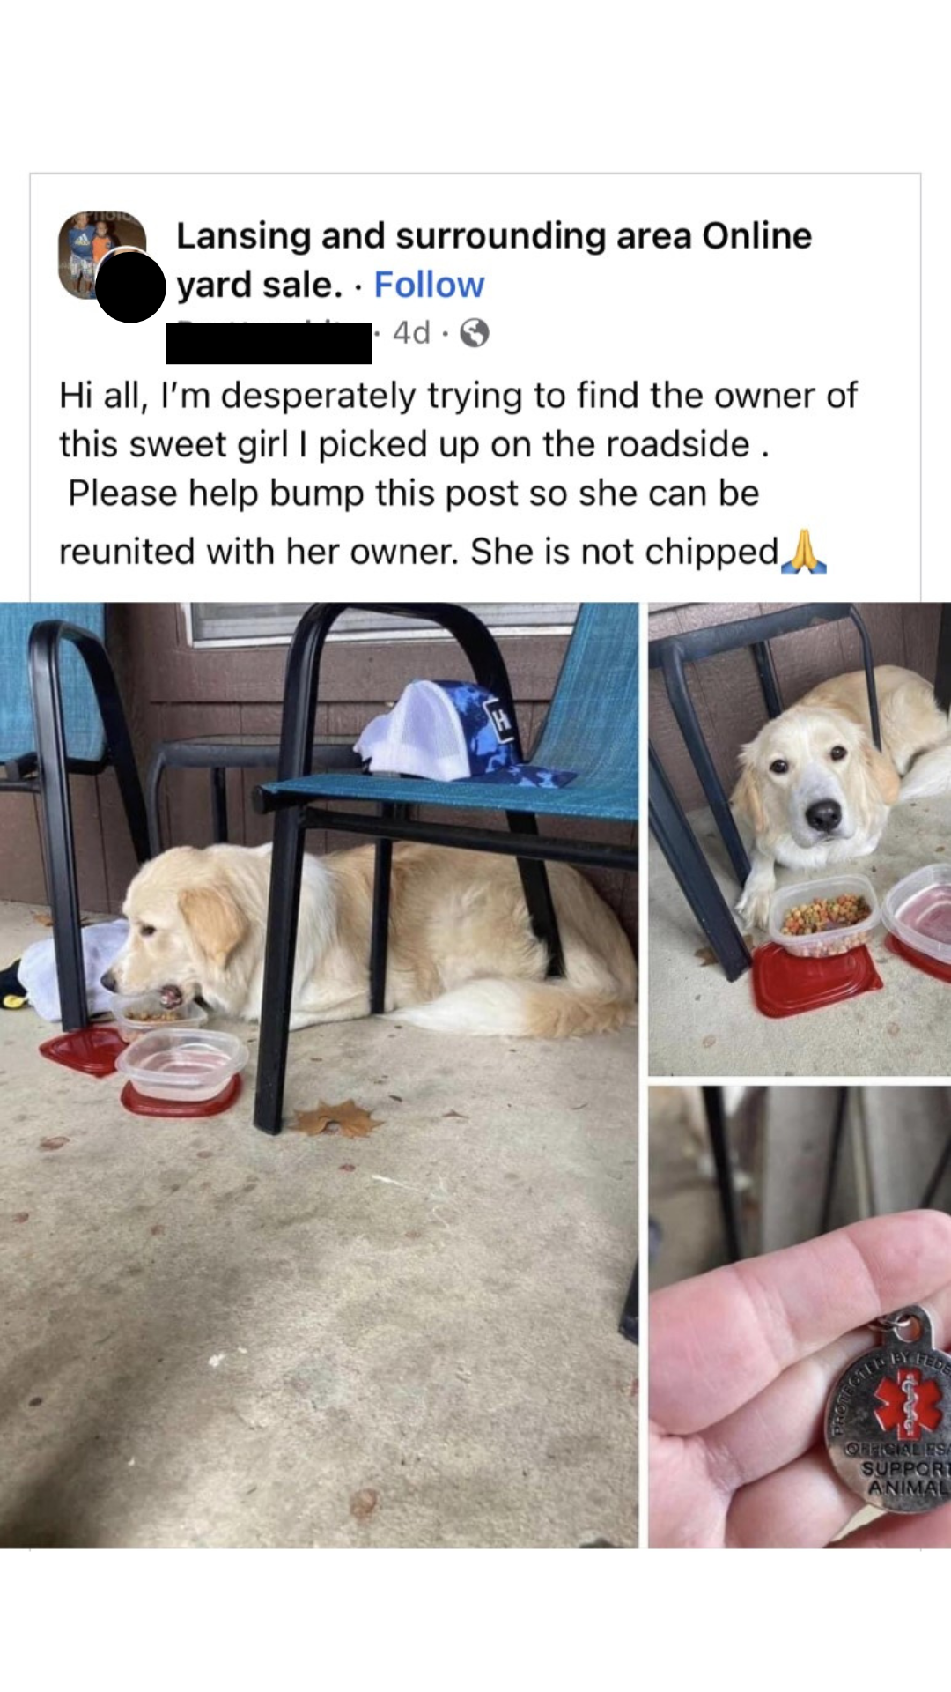951x1692 pixels.
Task: Click the dog's nose in the face photo
Action: coord(823,815)
